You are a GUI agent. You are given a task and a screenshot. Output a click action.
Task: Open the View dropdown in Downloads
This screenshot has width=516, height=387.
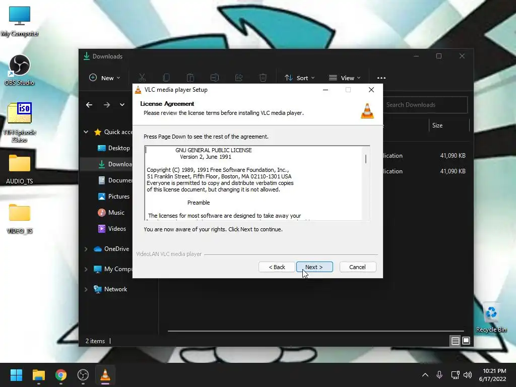coord(345,78)
